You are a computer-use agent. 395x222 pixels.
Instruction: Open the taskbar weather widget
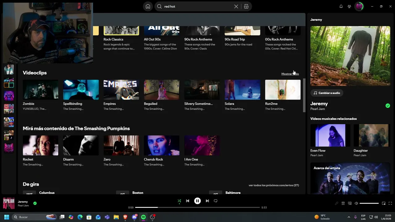322,217
